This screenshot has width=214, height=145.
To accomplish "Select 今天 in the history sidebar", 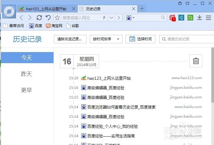I will [x=27, y=57].
